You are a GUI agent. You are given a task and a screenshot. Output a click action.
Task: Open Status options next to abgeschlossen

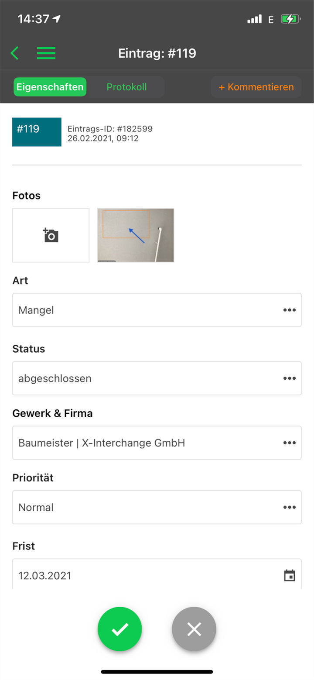point(289,378)
